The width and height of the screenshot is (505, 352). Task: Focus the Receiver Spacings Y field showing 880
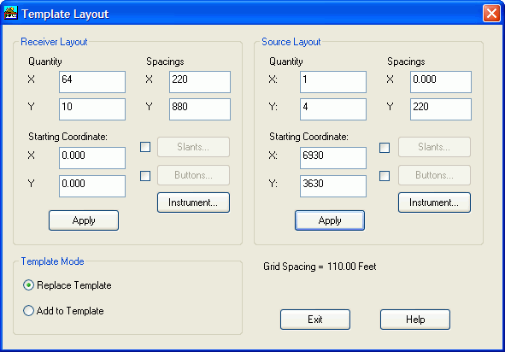click(x=200, y=109)
